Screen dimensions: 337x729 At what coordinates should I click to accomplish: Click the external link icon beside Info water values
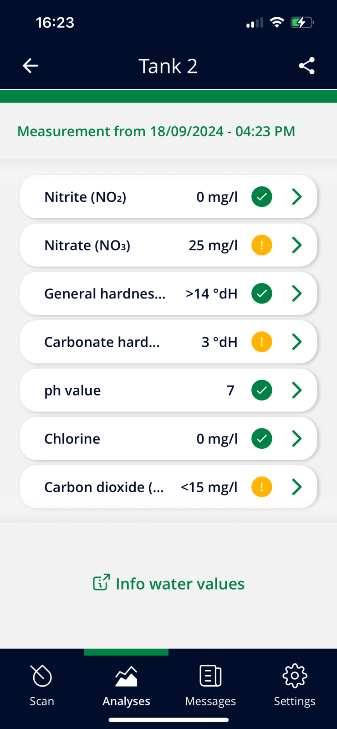click(101, 582)
